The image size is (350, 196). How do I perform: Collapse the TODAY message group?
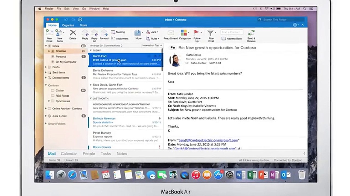click(91, 51)
